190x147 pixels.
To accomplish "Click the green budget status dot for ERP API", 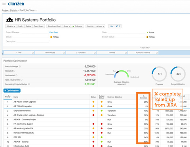I will 102,137.
